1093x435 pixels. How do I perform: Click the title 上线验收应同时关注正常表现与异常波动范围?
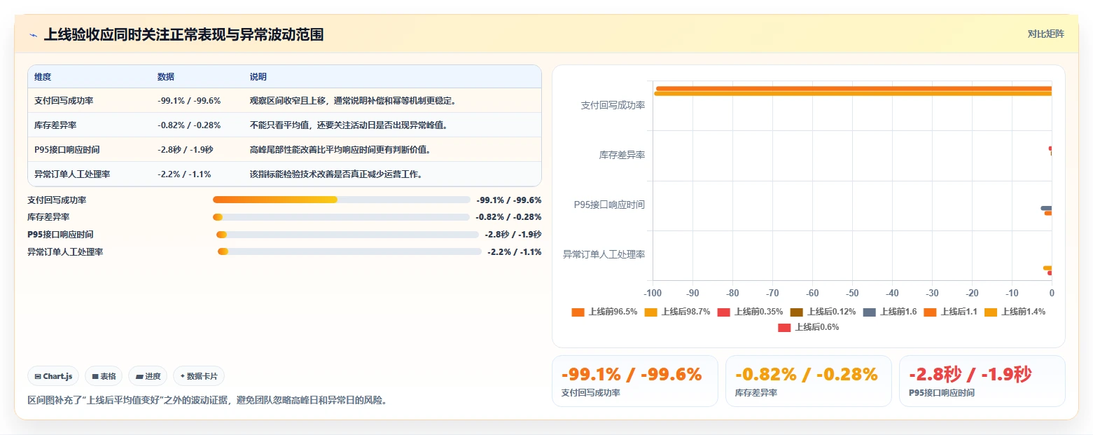(183, 34)
